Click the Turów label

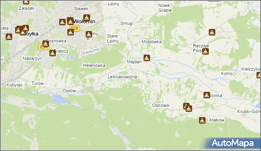tap(38, 83)
